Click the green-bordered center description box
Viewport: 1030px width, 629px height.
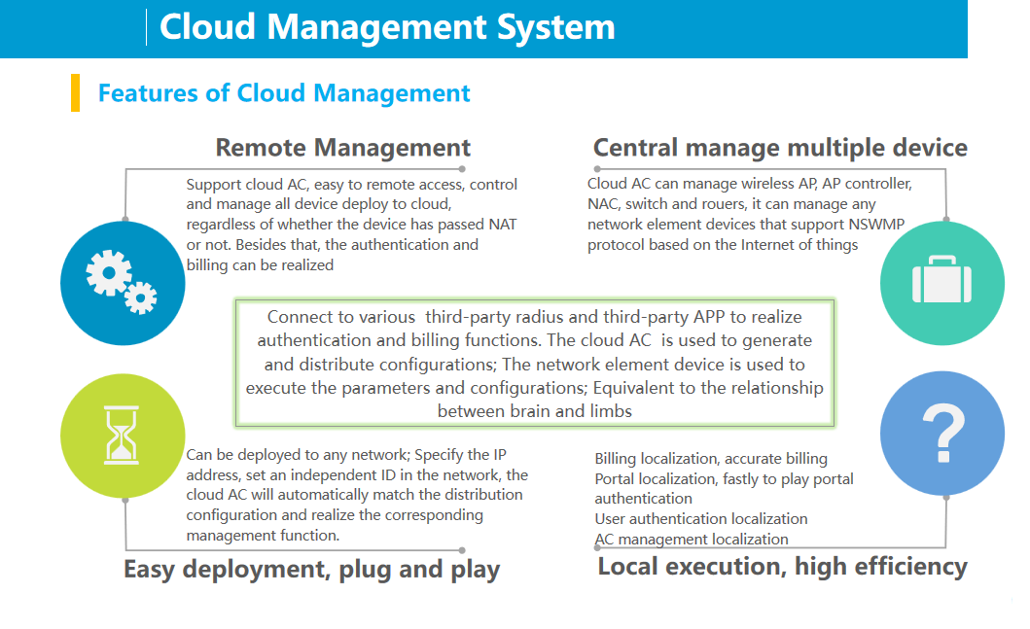point(534,363)
